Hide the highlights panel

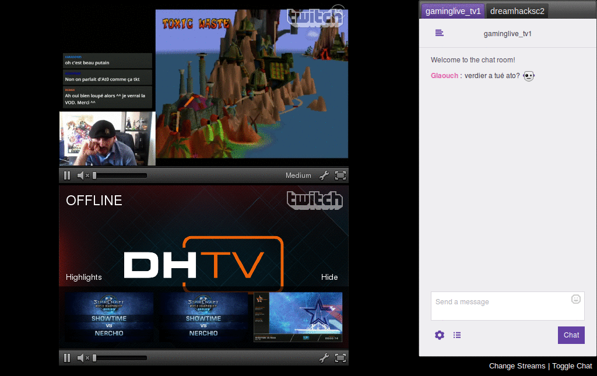(x=329, y=277)
